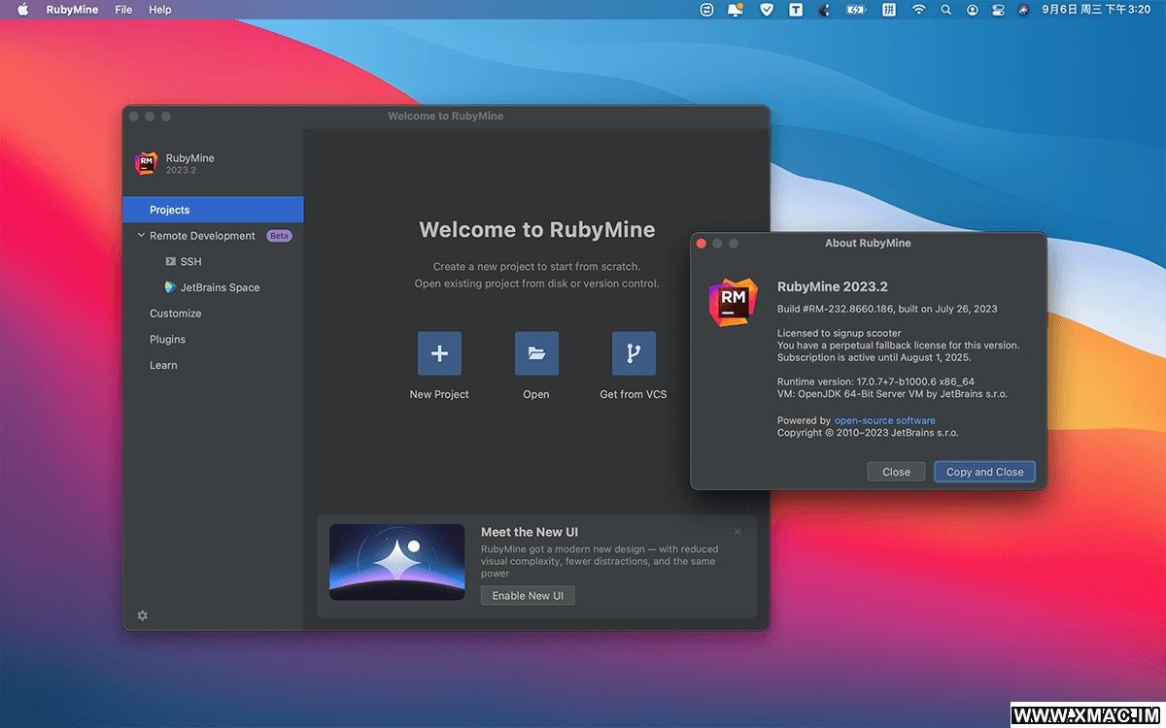
Task: Click the Open folder icon
Action: [536, 353]
